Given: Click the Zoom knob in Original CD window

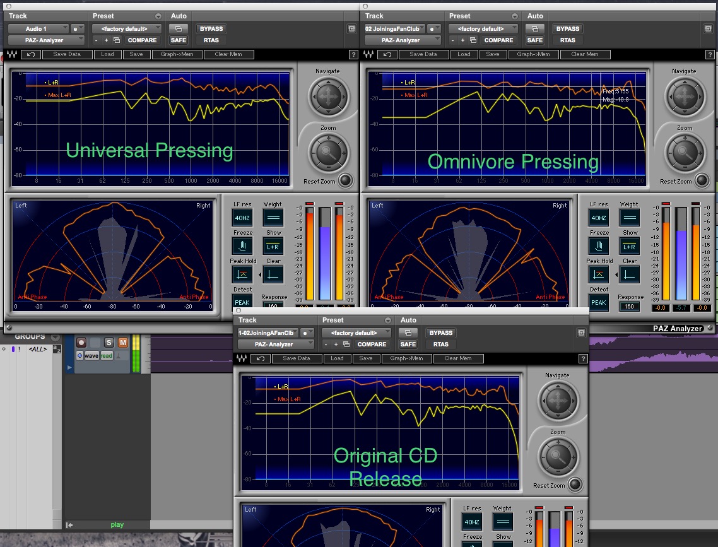Looking at the screenshot, I should [558, 457].
